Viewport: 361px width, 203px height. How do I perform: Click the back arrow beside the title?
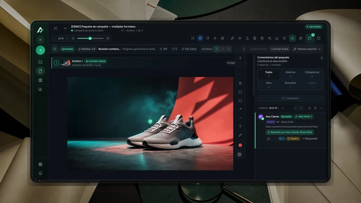65,28
